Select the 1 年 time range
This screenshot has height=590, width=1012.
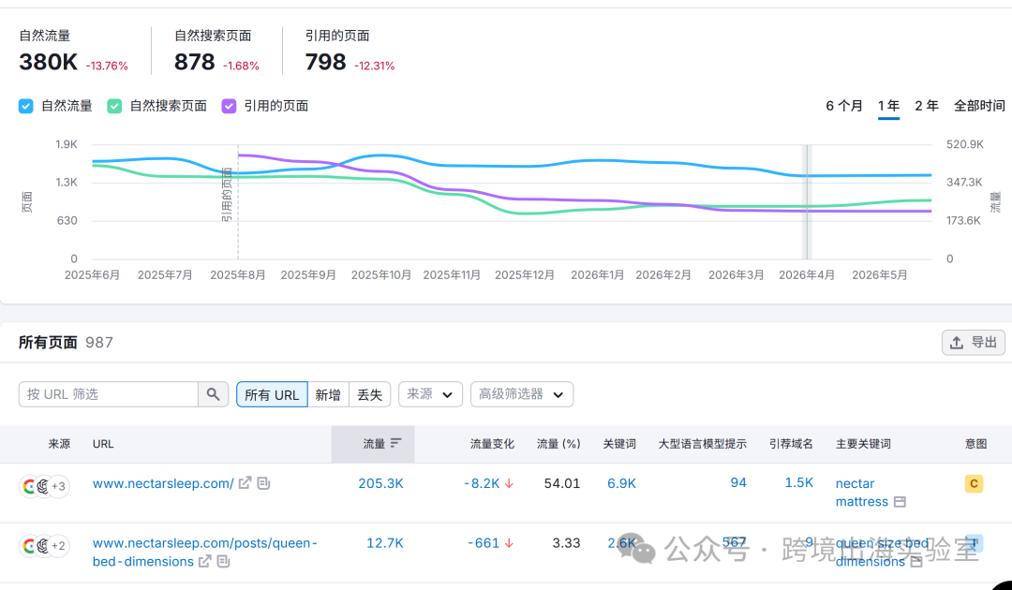pos(888,106)
